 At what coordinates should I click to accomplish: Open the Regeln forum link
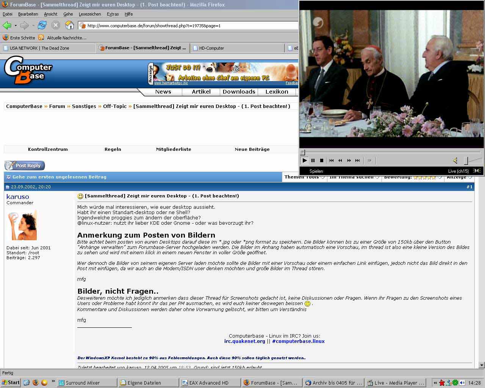pos(113,149)
